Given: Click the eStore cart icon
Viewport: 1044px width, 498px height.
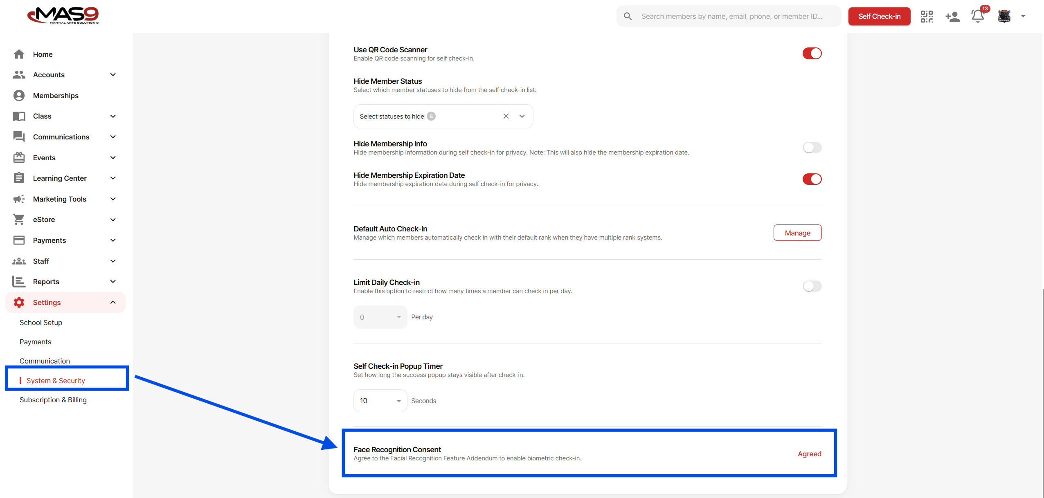Looking at the screenshot, I should click(19, 220).
